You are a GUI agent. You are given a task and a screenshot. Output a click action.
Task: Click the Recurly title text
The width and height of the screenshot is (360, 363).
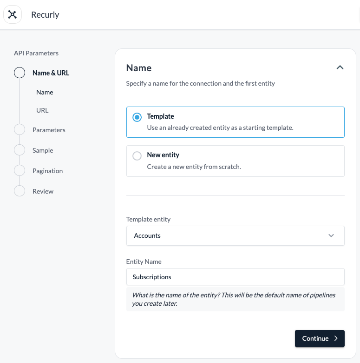(x=45, y=15)
